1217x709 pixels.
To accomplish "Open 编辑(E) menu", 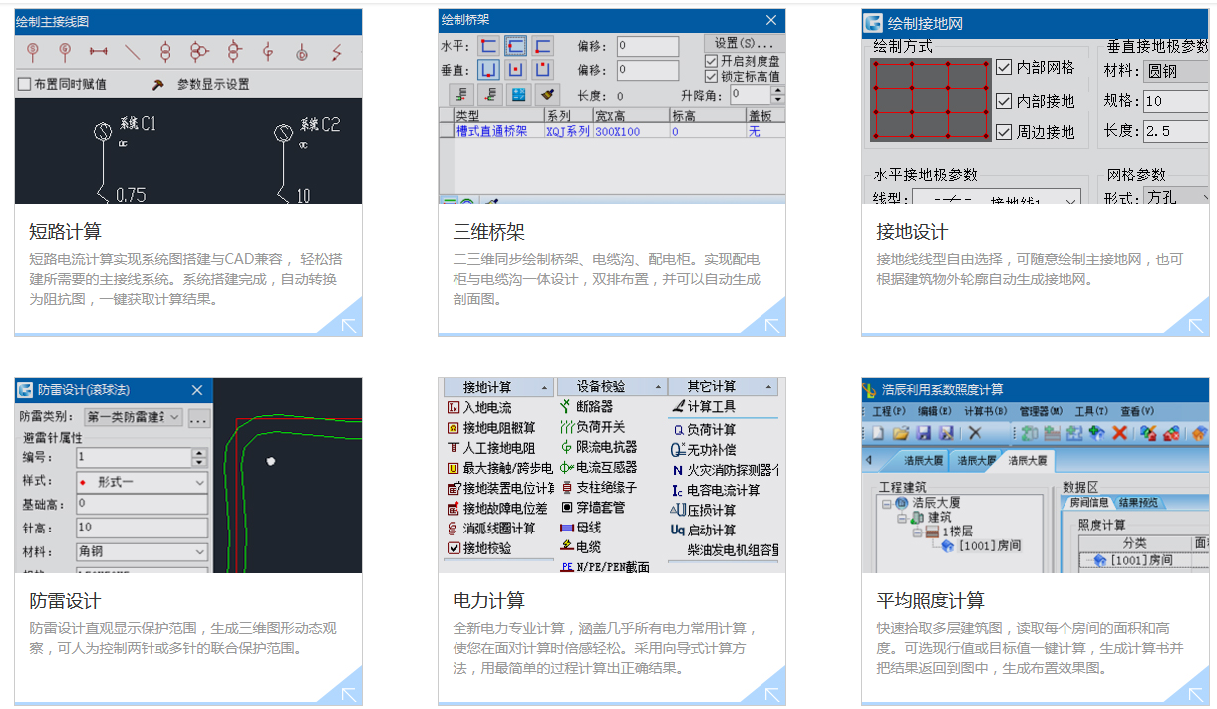I will (934, 411).
